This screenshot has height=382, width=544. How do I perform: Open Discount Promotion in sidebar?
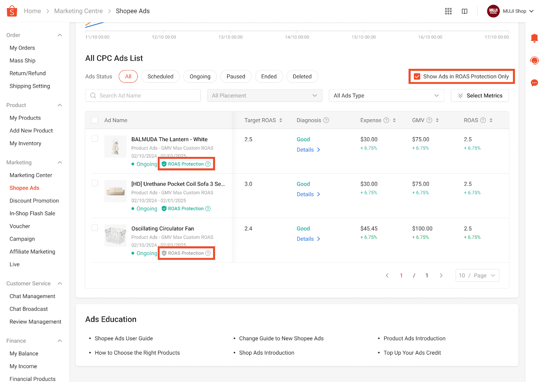tap(34, 201)
